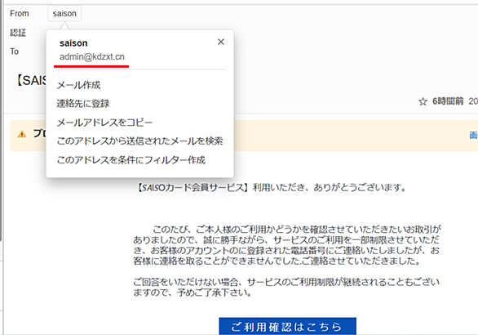Click the ご利用確認はこちら button
This screenshot has height=335, width=478.
[287, 326]
